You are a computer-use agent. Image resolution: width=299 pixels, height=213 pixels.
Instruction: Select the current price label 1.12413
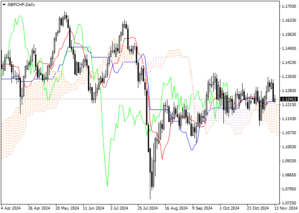(289, 99)
